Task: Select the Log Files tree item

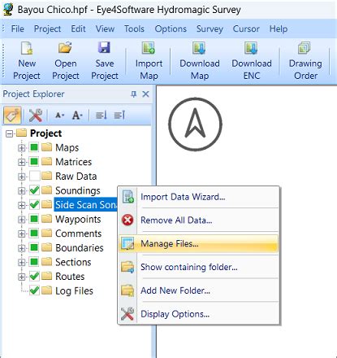Action: tap(74, 291)
